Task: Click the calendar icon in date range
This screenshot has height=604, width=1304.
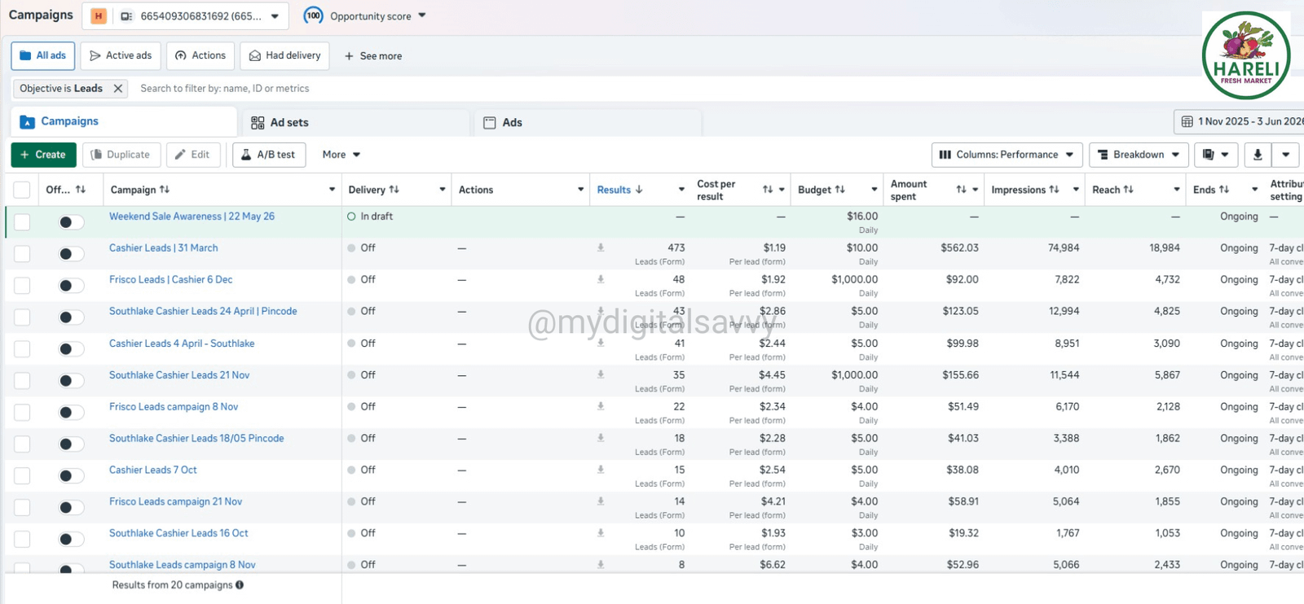Action: [1187, 121]
